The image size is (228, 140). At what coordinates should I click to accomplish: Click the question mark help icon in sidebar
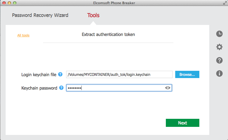pyautogui.click(x=219, y=60)
